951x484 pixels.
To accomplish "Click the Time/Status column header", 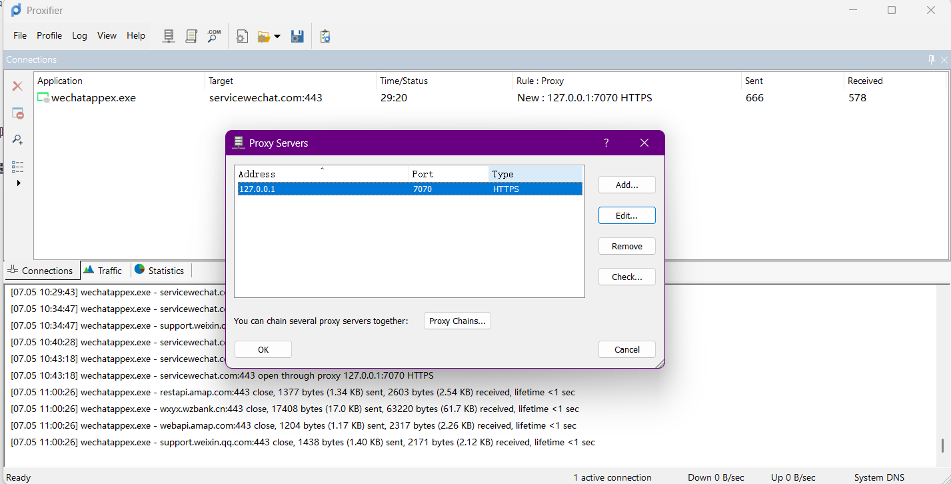I will [445, 81].
